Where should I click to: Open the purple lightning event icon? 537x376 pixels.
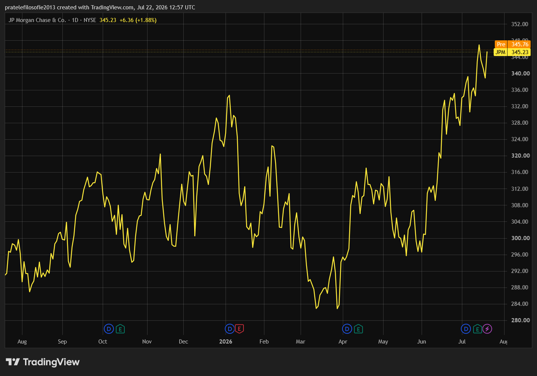pyautogui.click(x=487, y=329)
